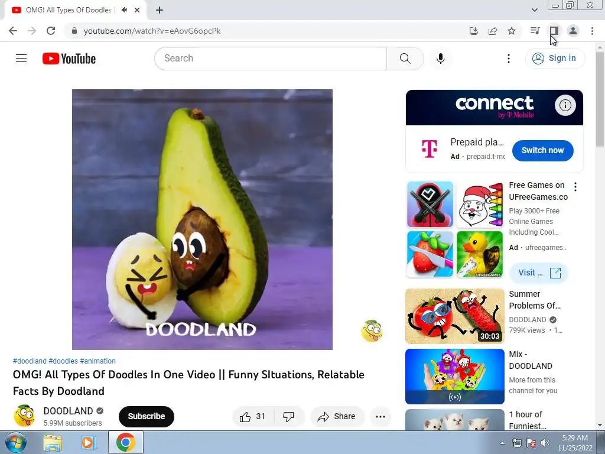This screenshot has height=454, width=605.
Task: Click the DOODLAND channel name
Action: point(69,411)
